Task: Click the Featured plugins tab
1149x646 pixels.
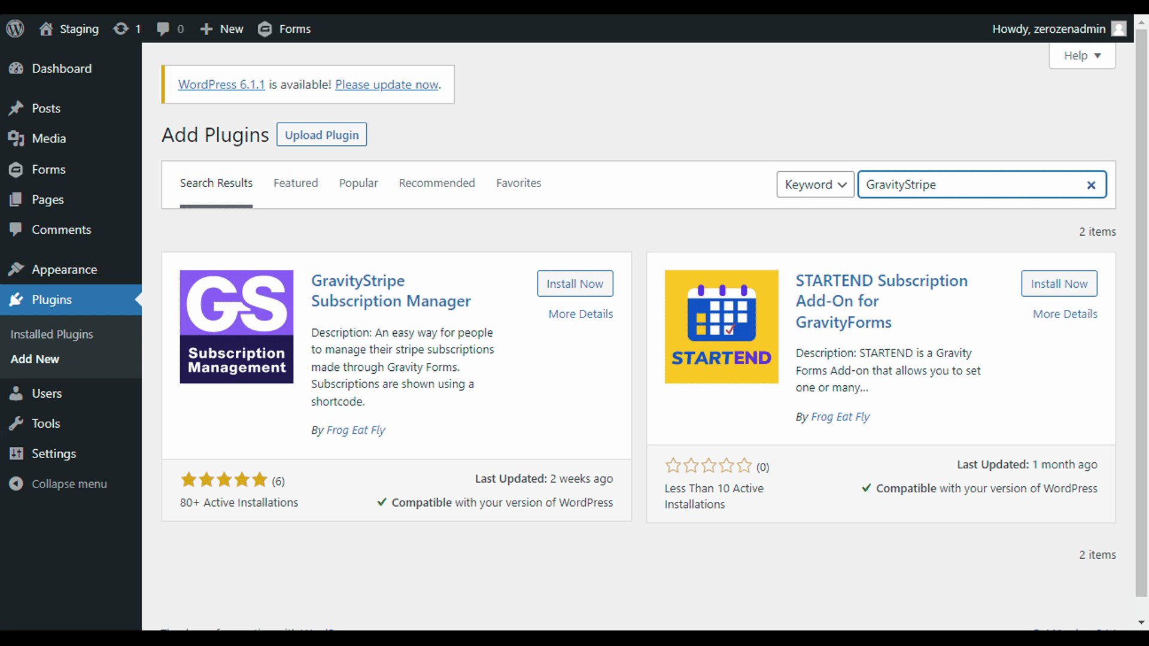Action: click(x=296, y=183)
